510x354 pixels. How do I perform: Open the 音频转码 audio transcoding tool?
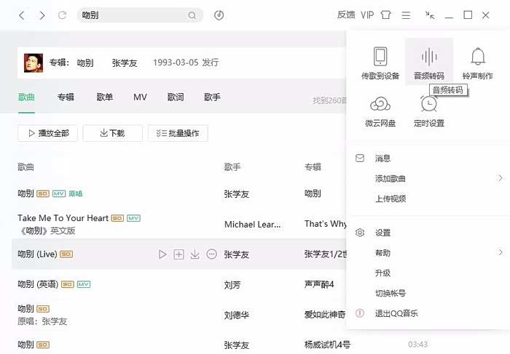[x=429, y=57]
